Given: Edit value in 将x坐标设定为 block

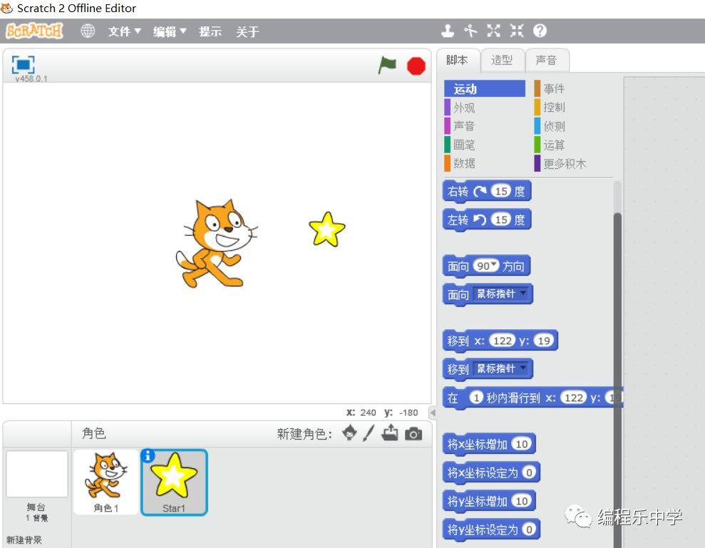Looking at the screenshot, I should [x=529, y=472].
